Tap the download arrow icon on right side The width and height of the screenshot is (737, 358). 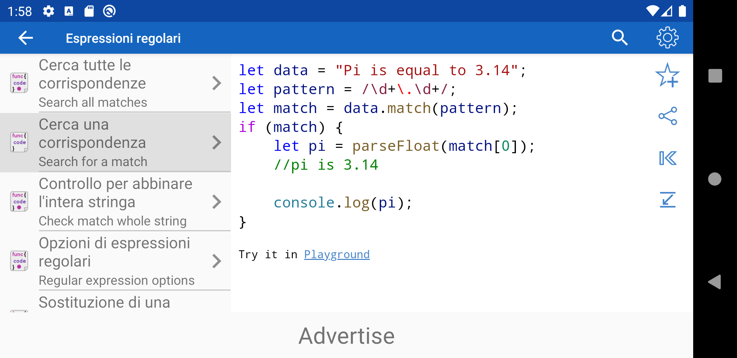668,200
